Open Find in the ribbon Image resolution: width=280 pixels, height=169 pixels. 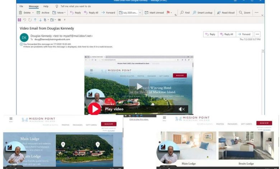click(x=185, y=13)
